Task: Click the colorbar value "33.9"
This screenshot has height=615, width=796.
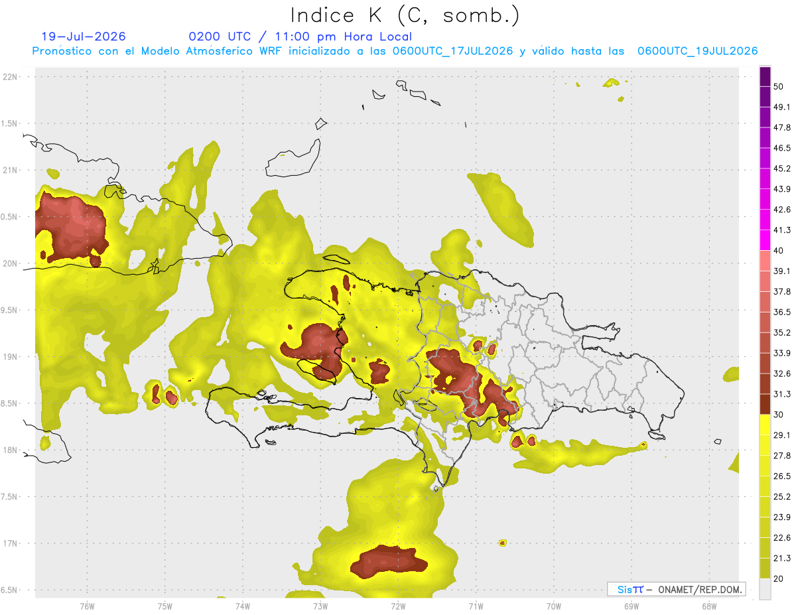Action: [782, 353]
